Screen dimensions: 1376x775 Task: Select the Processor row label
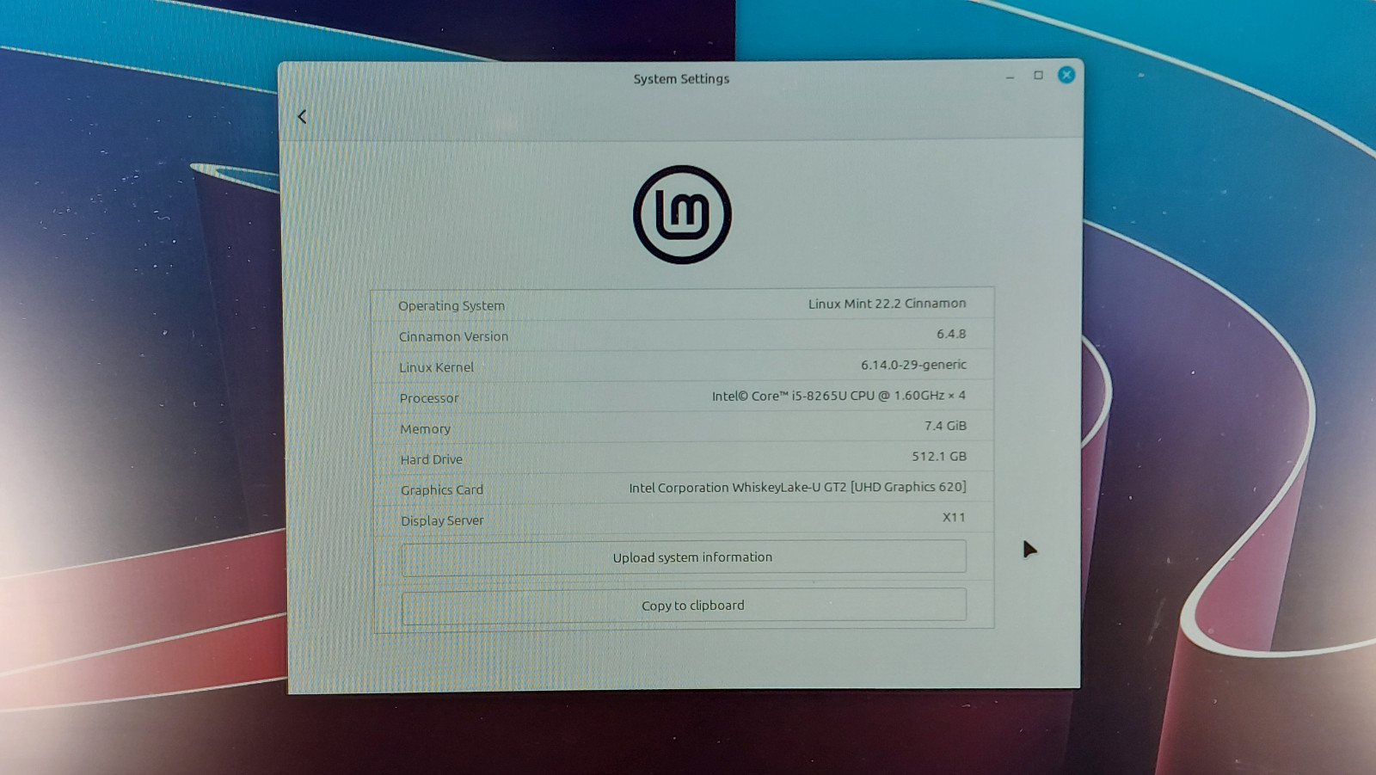pos(429,398)
